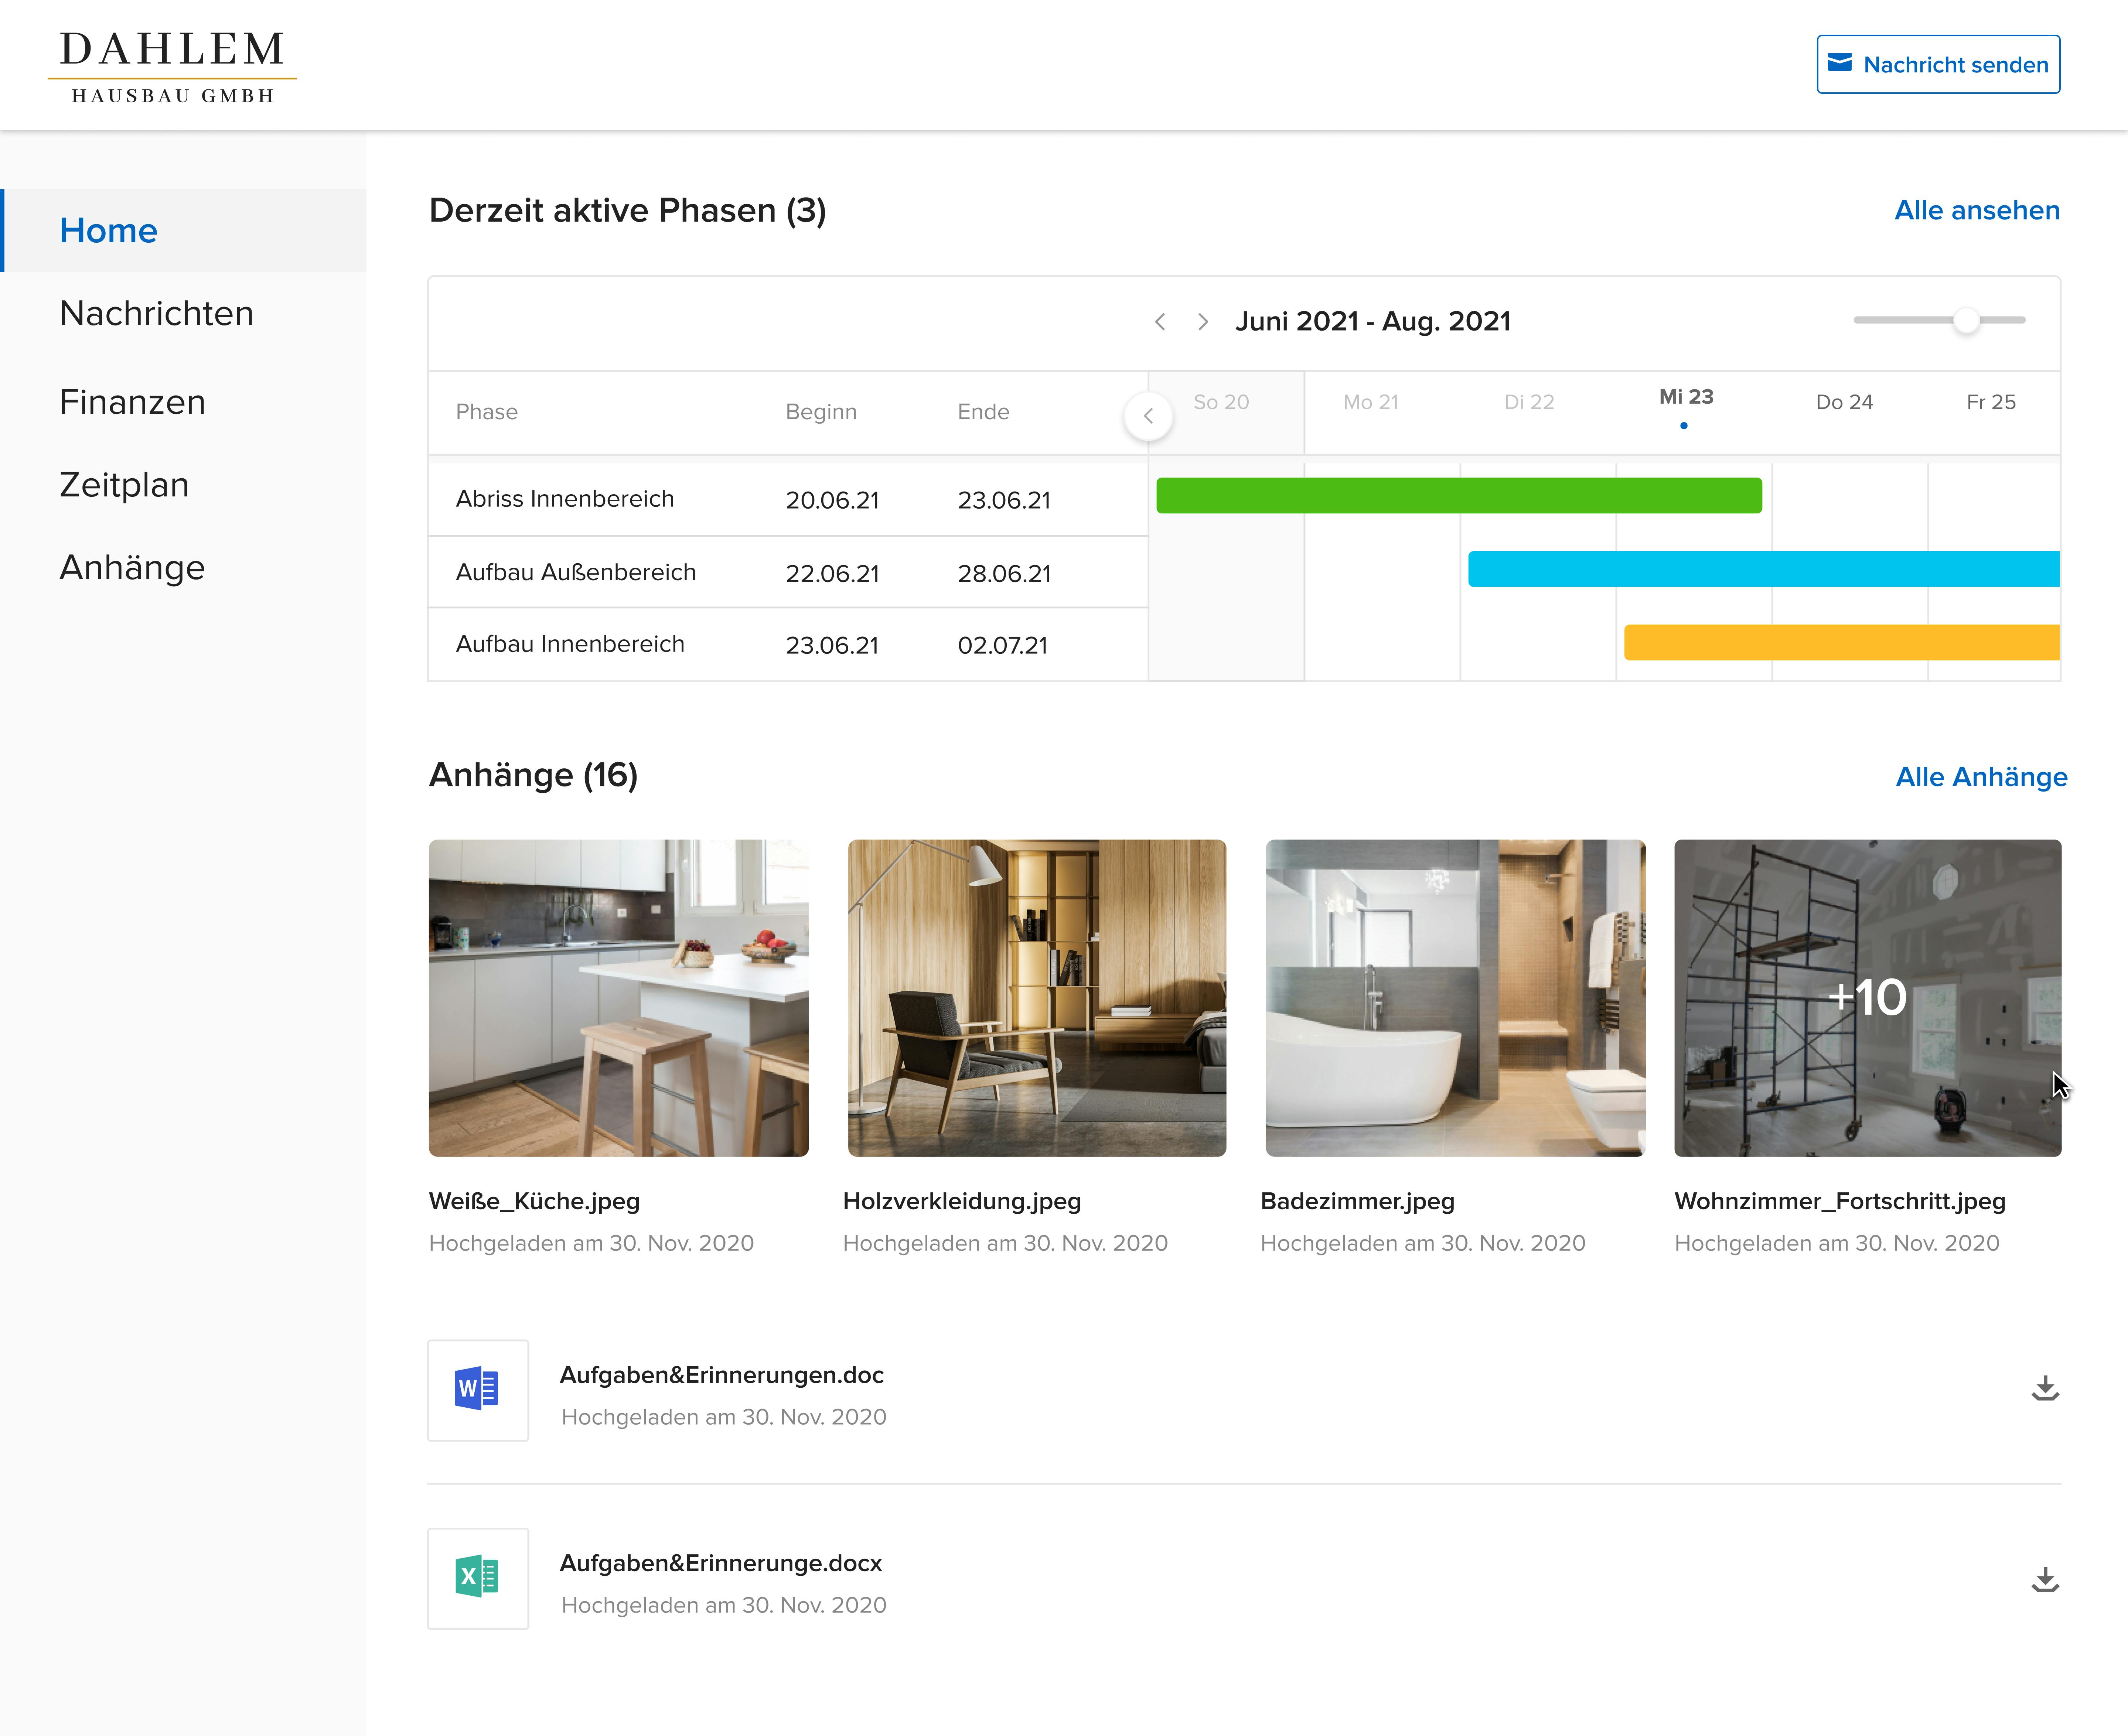Click the Beginn column header
Screen dimensions: 2128x1736
[821, 412]
